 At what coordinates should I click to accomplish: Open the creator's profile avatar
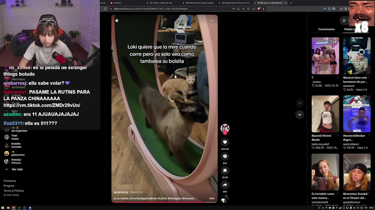[225, 128]
